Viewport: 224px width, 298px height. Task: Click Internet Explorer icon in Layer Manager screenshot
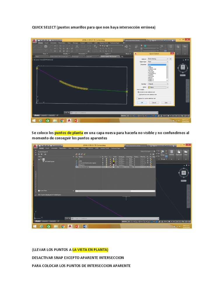click(x=41, y=226)
